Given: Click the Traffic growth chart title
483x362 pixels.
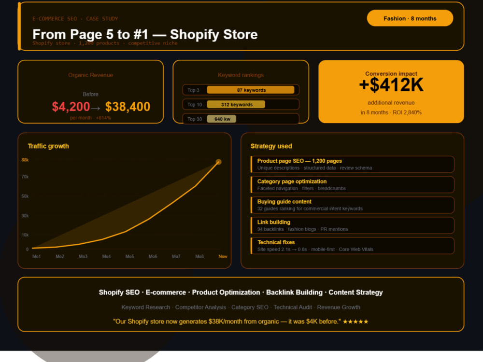Looking at the screenshot, I should click(x=48, y=146).
